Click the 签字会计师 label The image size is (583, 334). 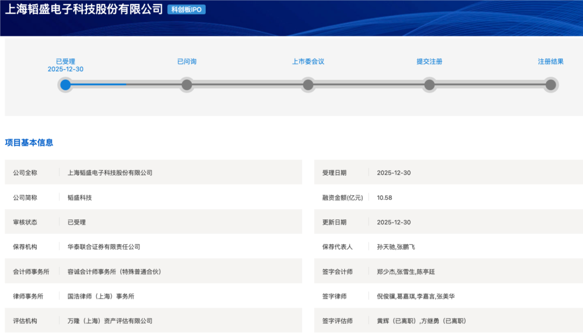[337, 272]
